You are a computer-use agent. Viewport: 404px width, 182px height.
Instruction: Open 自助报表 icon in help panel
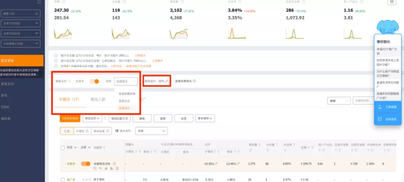pos(379,119)
